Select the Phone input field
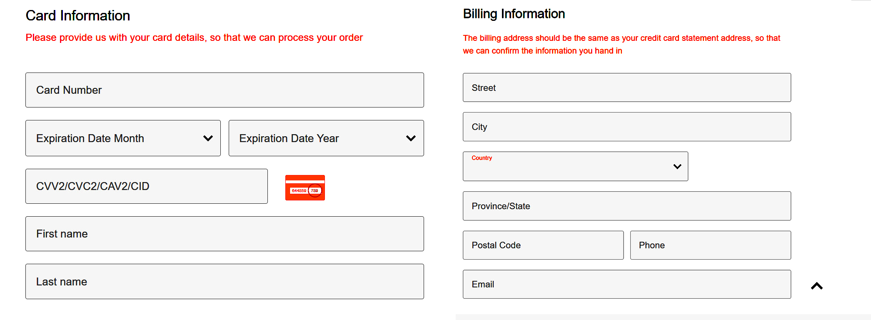This screenshot has height=320, width=871. click(711, 245)
